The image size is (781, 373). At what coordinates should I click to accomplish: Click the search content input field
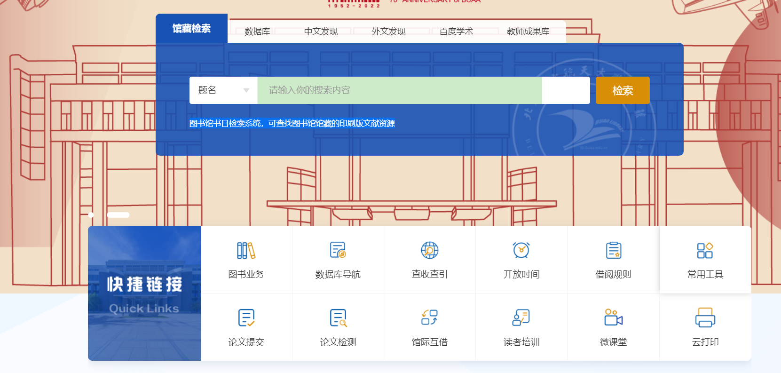click(400, 90)
